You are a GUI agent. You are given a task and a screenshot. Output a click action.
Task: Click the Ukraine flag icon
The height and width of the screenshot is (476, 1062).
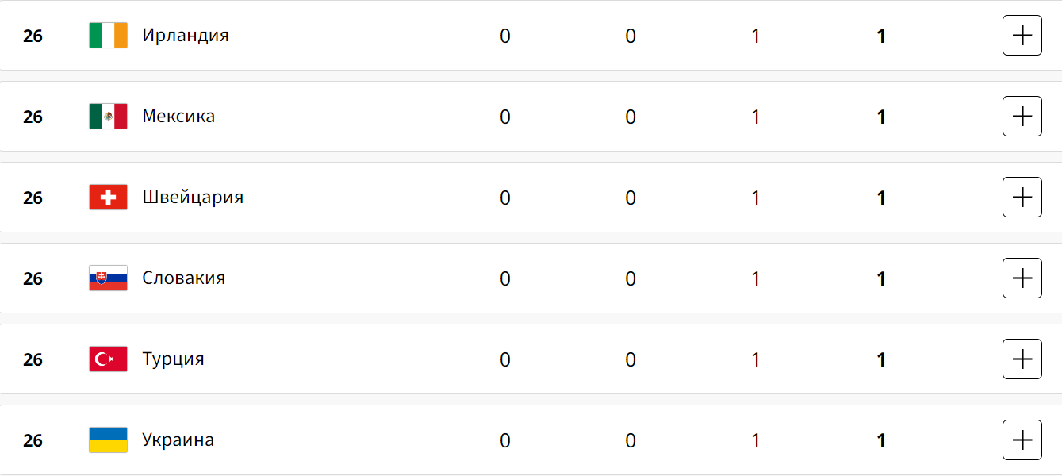point(108,440)
